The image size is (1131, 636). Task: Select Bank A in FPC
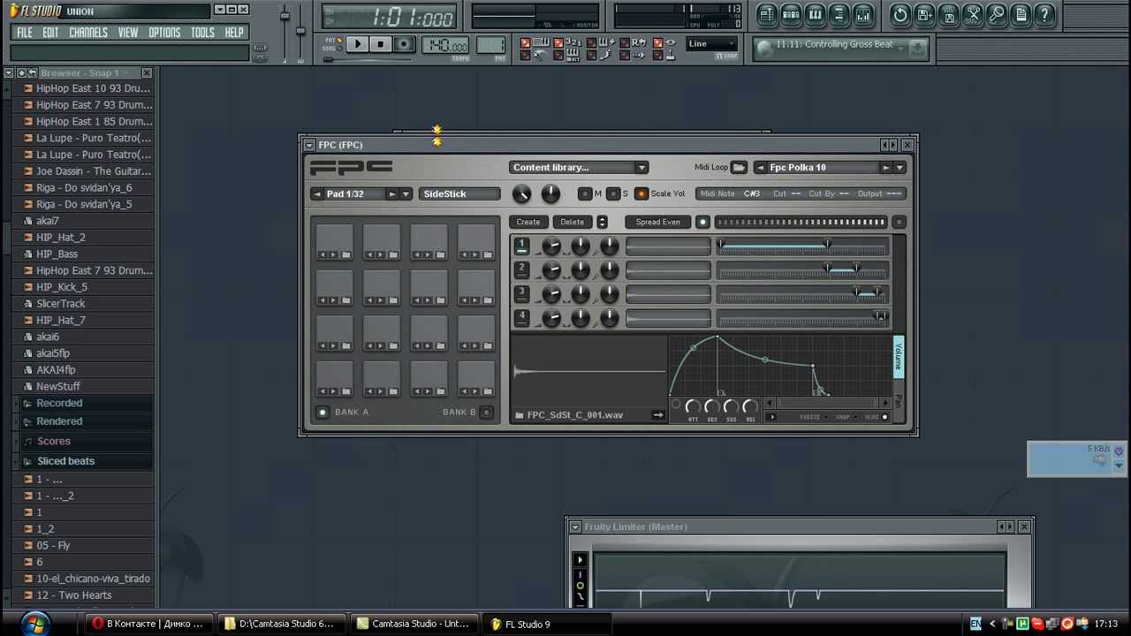tap(323, 413)
